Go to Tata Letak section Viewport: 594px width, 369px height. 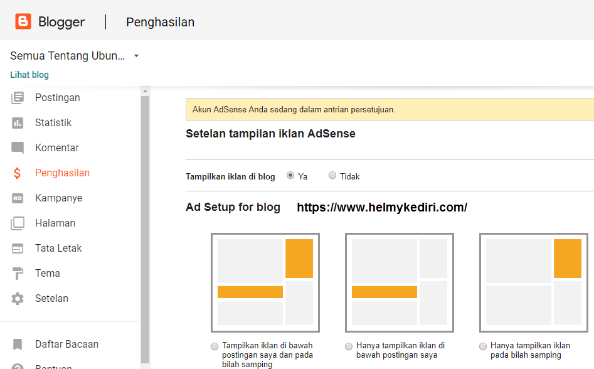click(x=58, y=248)
